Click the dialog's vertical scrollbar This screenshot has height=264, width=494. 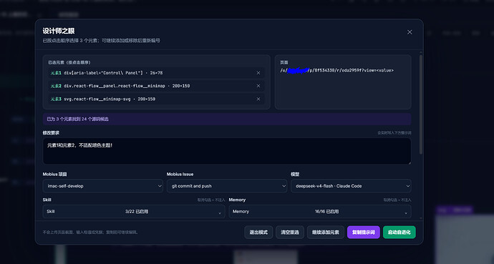pos(421,104)
